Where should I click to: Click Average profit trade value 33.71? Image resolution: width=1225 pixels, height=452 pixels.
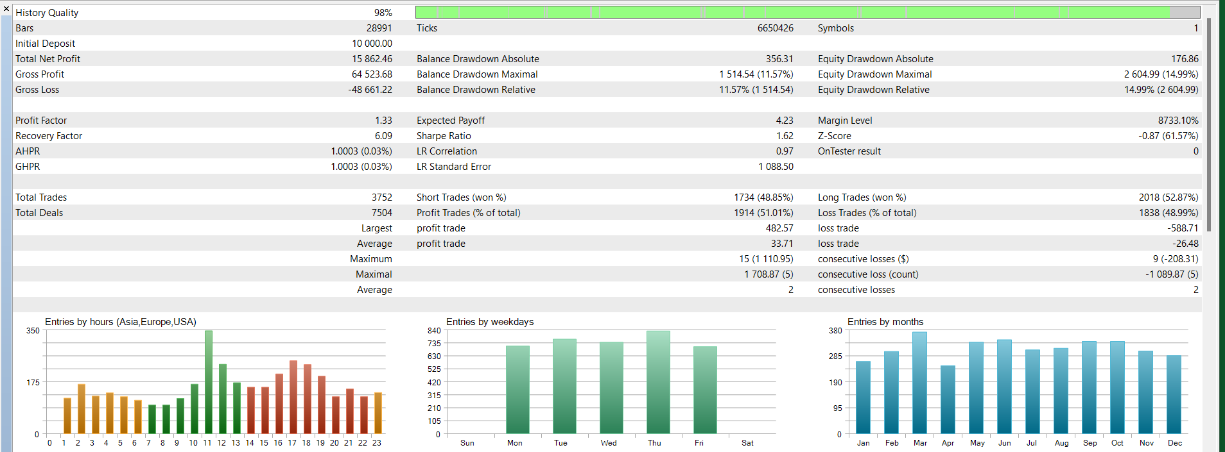[783, 244]
